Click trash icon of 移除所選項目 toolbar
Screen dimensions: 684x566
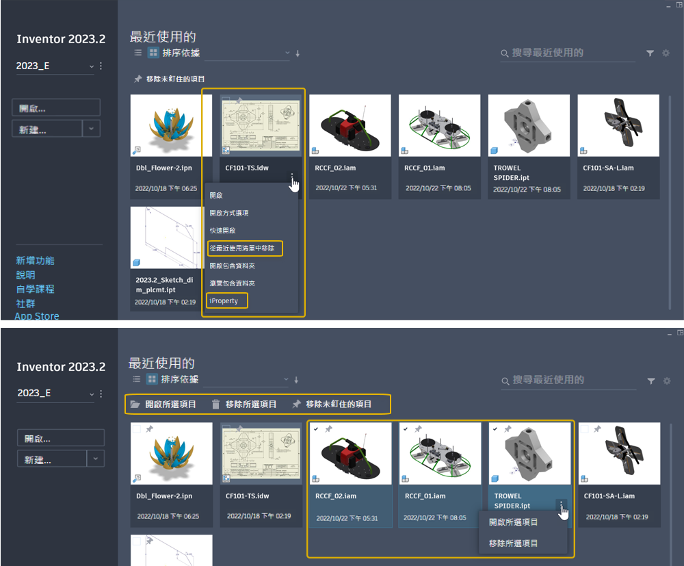pyautogui.click(x=215, y=404)
